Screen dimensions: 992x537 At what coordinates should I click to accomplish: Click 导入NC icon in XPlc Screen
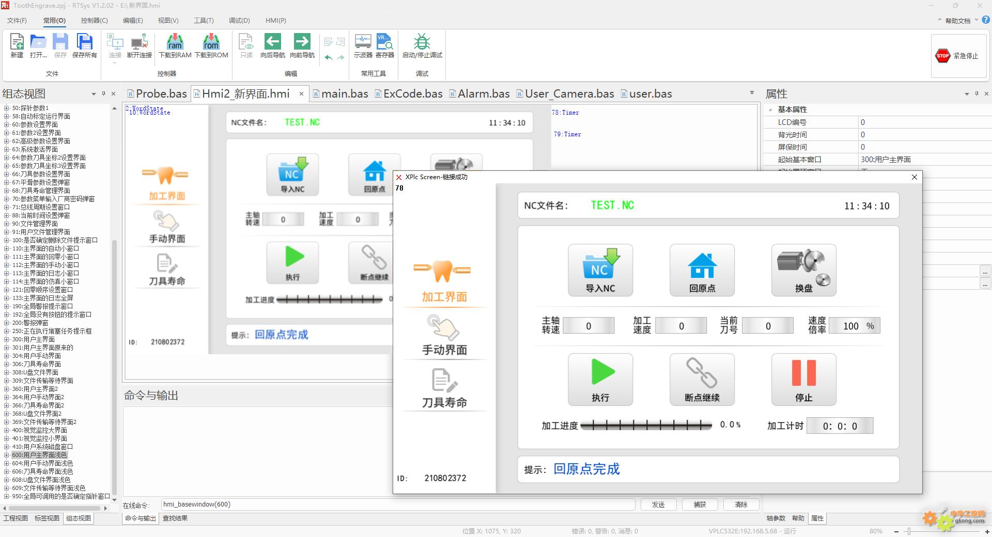[600, 270]
